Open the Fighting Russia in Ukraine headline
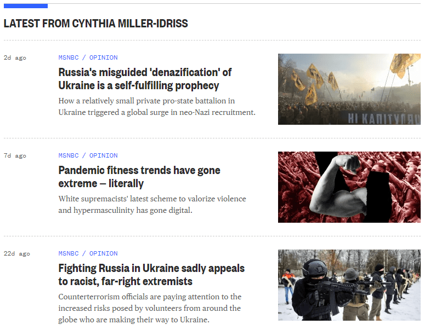Image resolution: width=430 pixels, height=336 pixels. 151,275
